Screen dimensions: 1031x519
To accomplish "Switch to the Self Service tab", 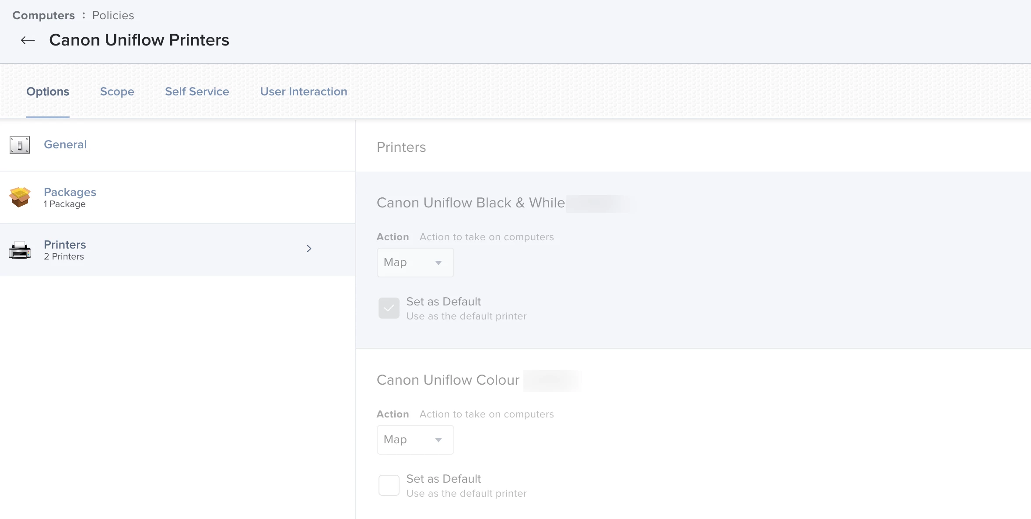I will (197, 91).
